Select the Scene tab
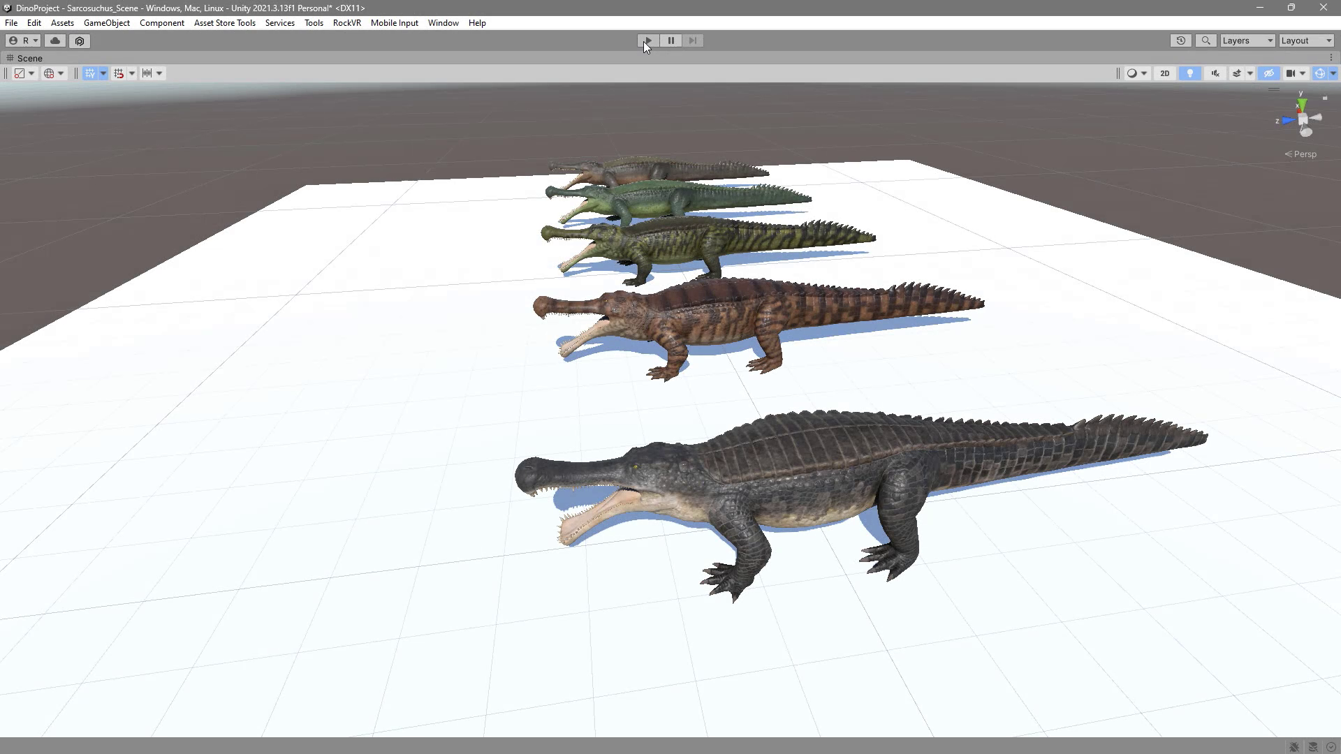Screen dimensions: 1341x754 pos(25,58)
